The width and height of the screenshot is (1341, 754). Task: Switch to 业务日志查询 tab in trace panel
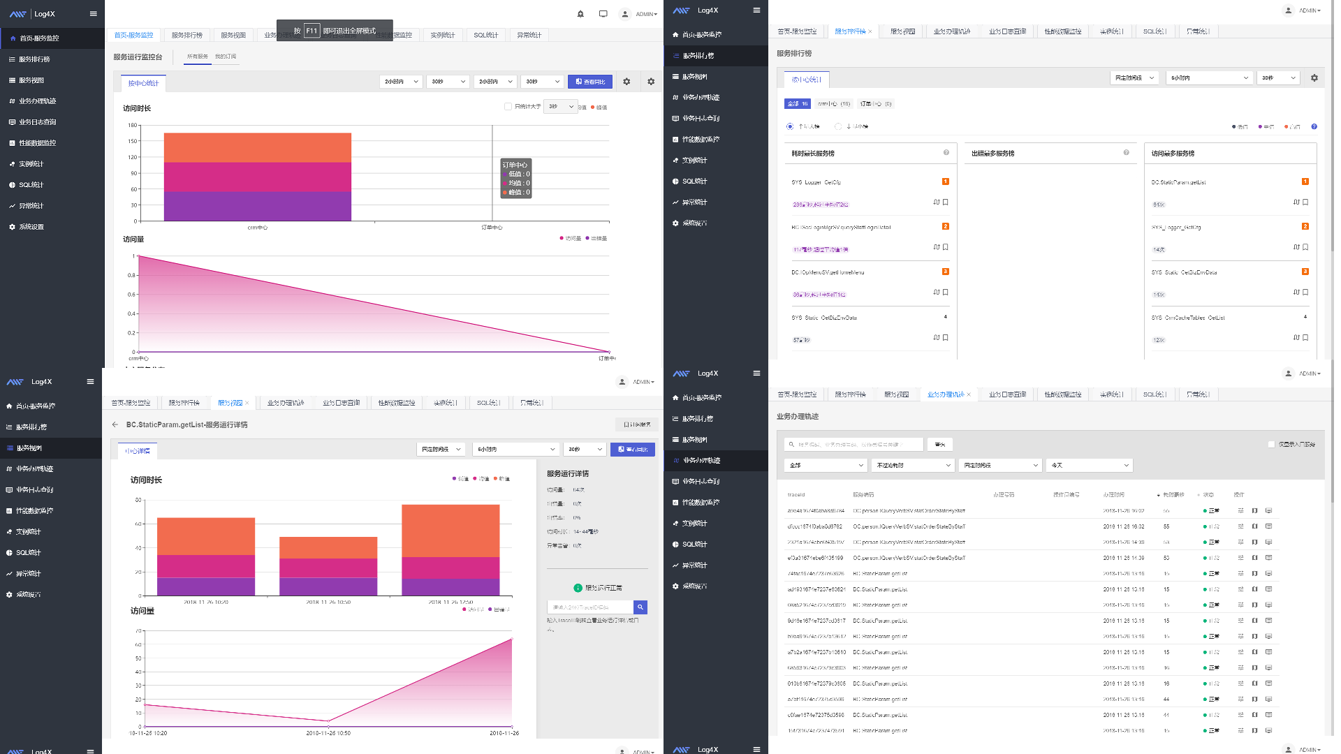(x=1008, y=395)
